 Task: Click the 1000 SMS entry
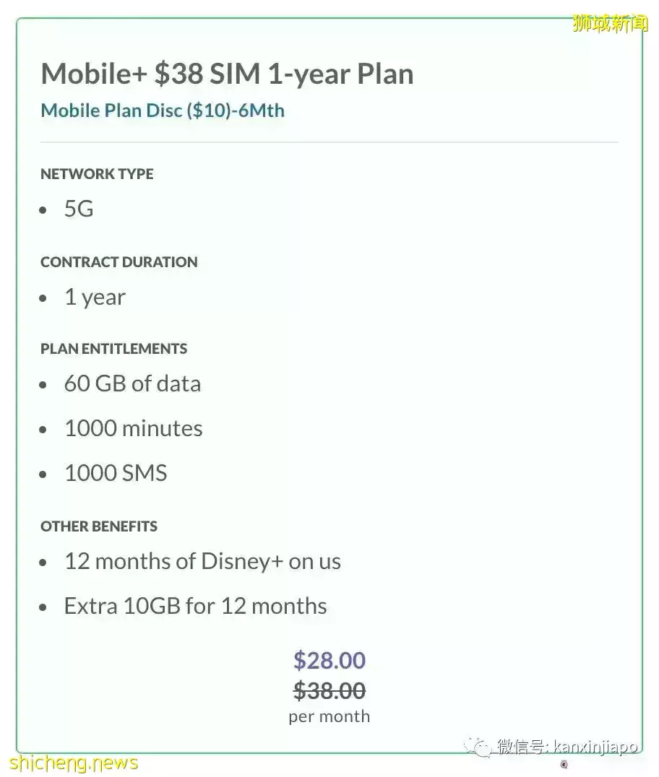[116, 473]
